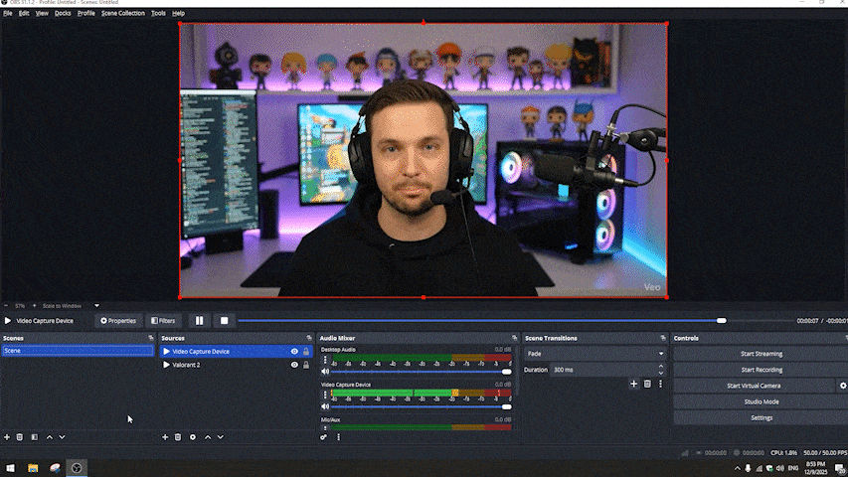Hide the Valorant 2 source
The height and width of the screenshot is (477, 848).
(x=294, y=365)
